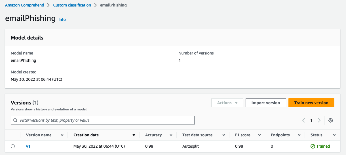Open the table preferences gear icon
The width and height of the screenshot is (346, 155).
(330, 120)
